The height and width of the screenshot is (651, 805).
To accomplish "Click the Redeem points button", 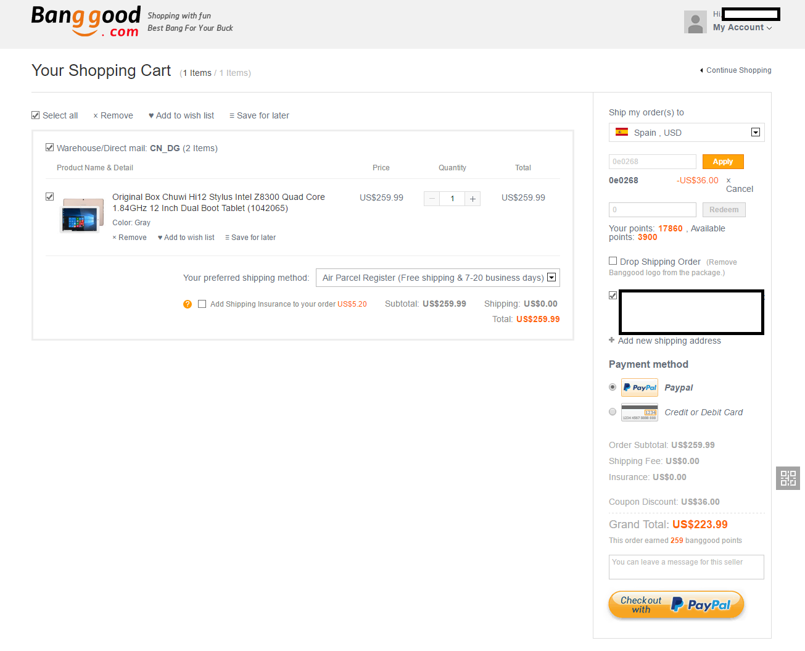I will coord(724,210).
